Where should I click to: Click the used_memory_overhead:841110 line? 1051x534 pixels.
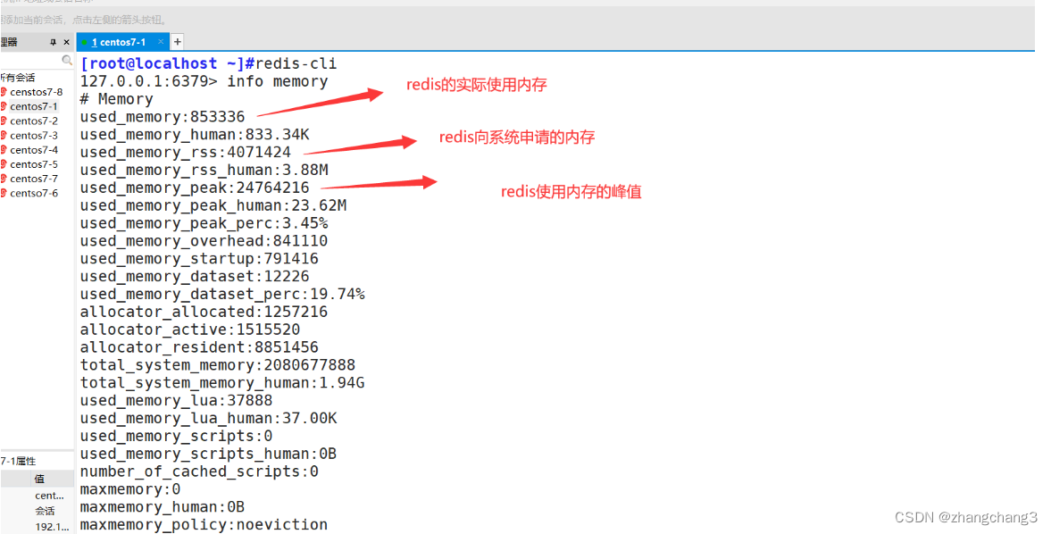tap(204, 241)
